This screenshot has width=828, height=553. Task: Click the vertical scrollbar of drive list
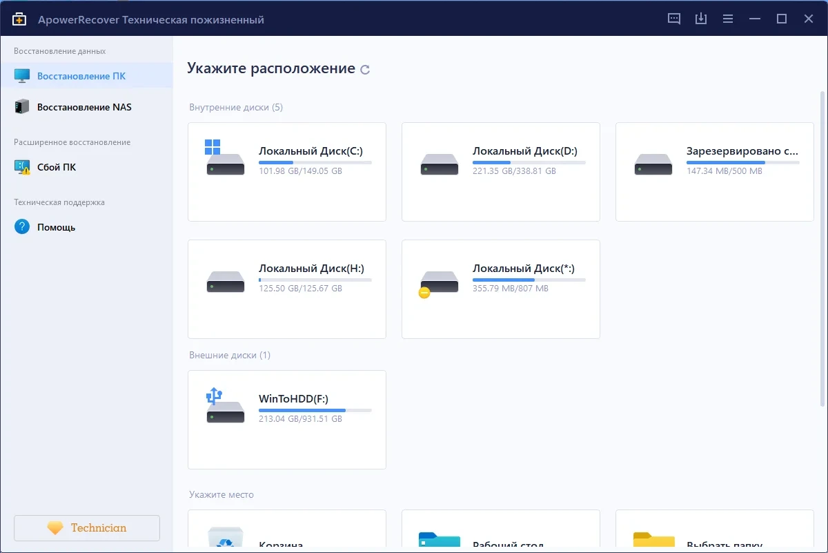point(822,249)
